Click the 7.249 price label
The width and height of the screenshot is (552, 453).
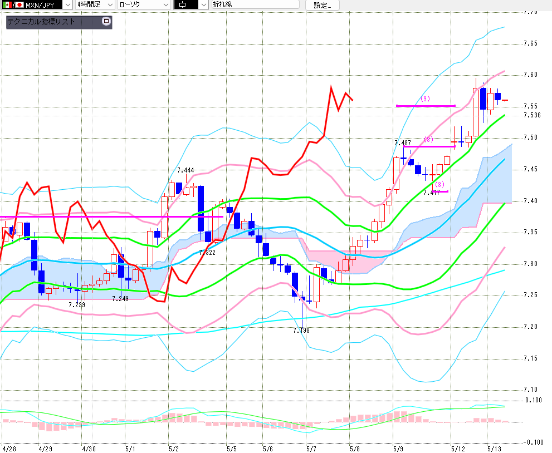(x=120, y=299)
